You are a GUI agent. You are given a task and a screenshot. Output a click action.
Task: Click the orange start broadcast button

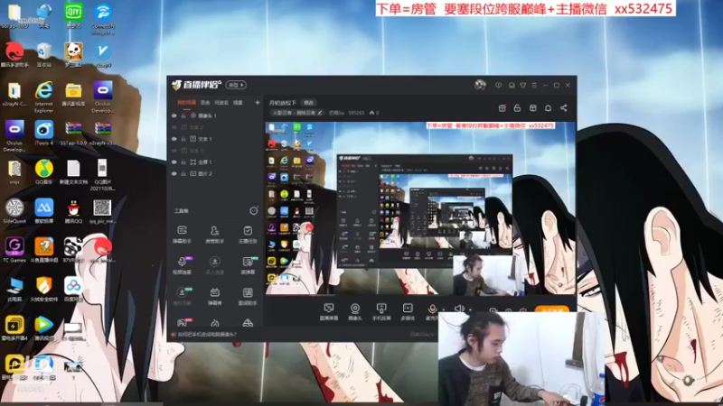tap(551, 309)
